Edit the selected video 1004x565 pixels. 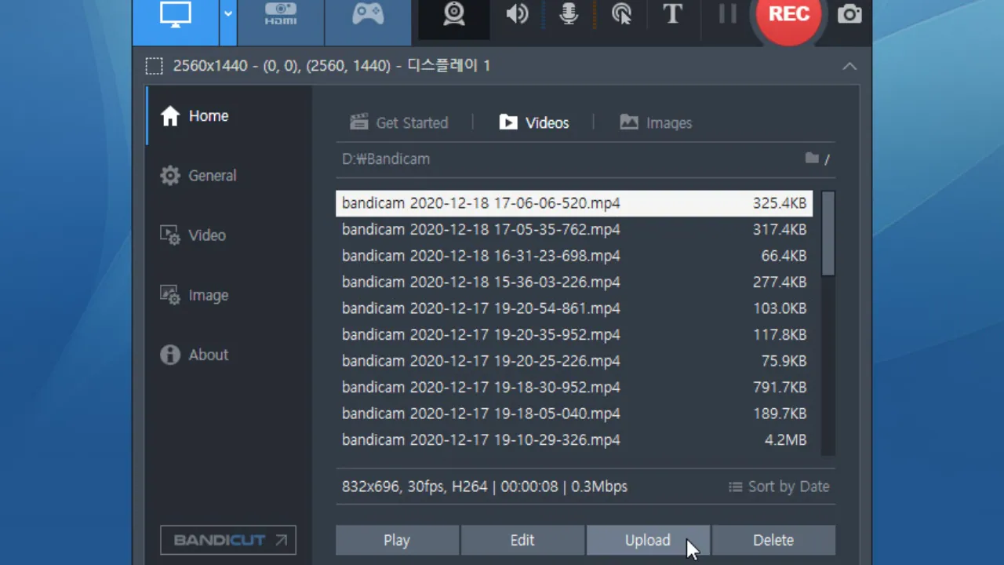(x=522, y=540)
